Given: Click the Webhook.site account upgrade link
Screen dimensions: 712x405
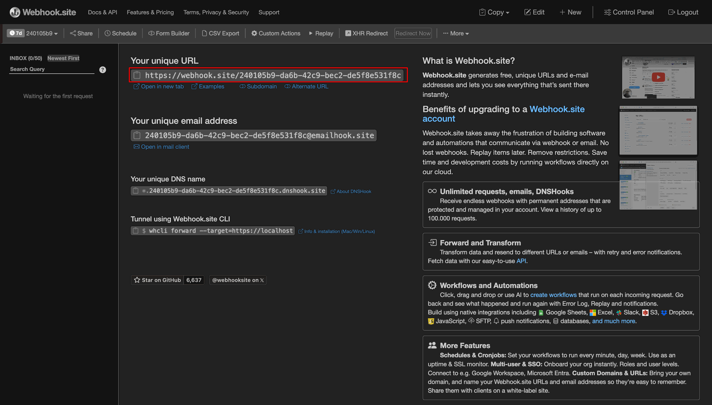Looking at the screenshot, I should (x=504, y=114).
